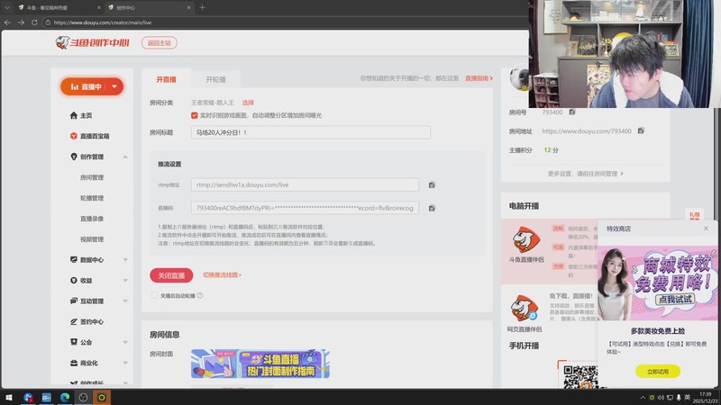Copy the room number 793400 icon

[x=572, y=112]
